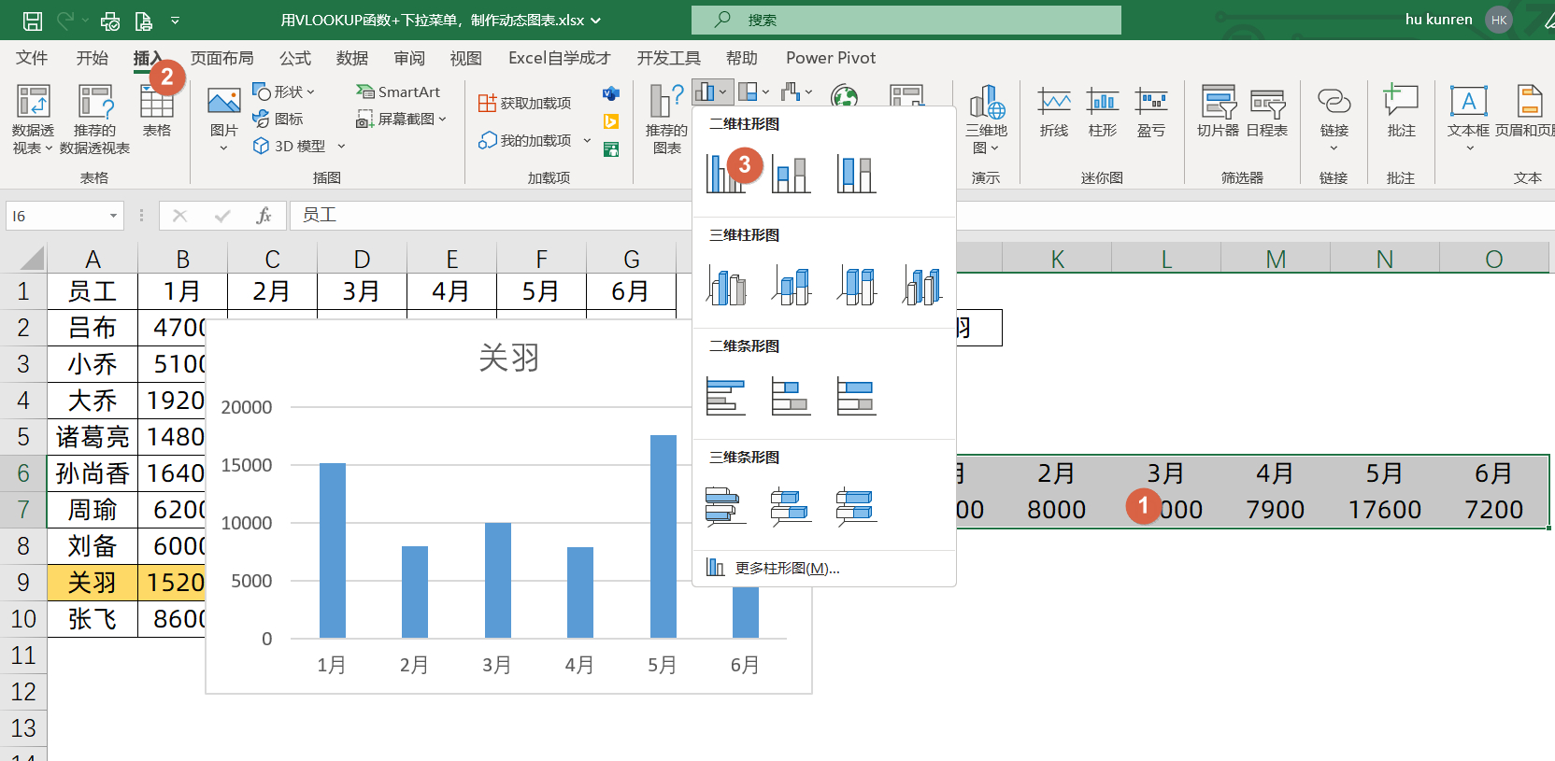Open the hierarchy chart dropdown
Image resolution: width=1555 pixels, height=761 pixels.
753,92
